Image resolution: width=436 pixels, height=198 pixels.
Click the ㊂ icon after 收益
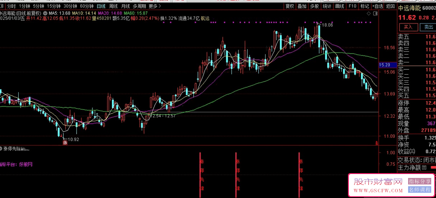pyautogui.click(x=412, y=151)
